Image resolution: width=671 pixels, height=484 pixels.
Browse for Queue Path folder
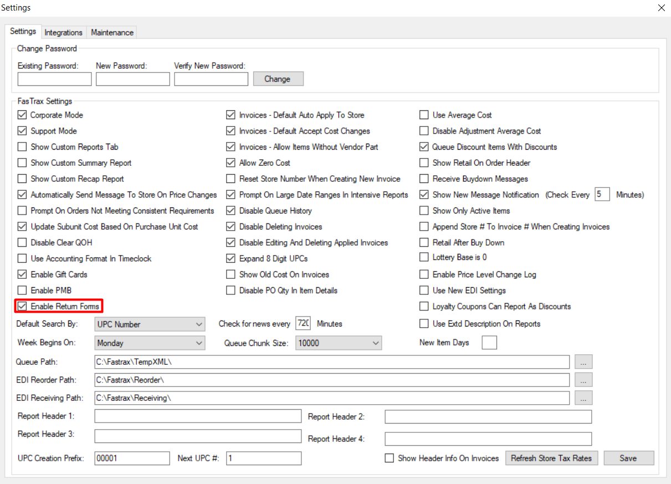pyautogui.click(x=583, y=362)
